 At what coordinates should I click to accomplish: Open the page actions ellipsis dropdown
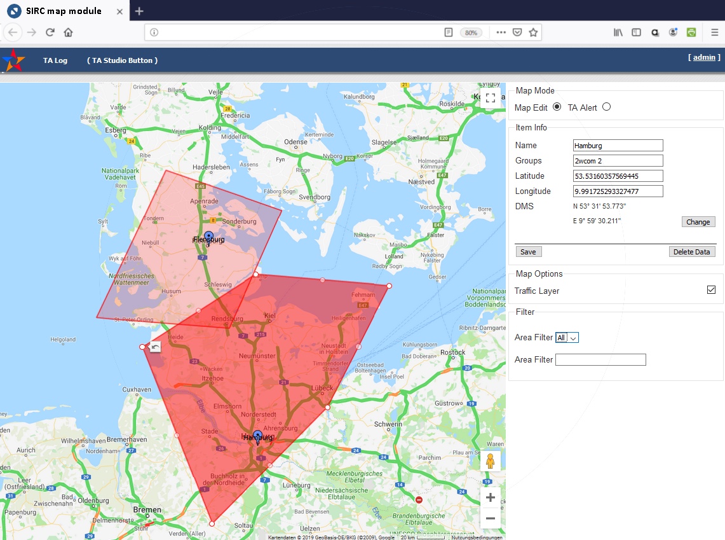(x=501, y=32)
